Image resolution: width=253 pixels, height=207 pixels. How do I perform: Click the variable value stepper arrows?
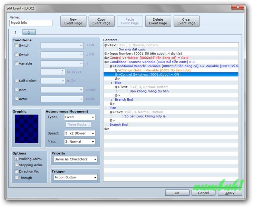click(62, 72)
